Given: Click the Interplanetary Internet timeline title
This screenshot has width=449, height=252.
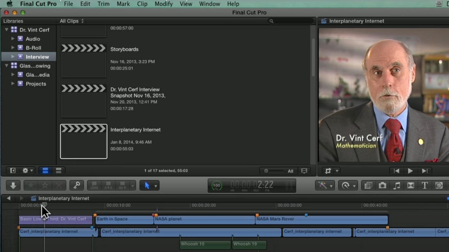Looking at the screenshot, I should click(63, 198).
